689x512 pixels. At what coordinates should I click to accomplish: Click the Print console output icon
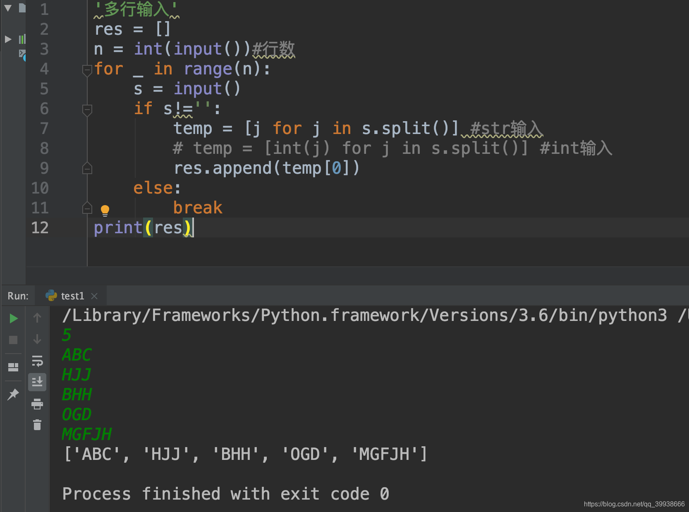click(x=37, y=404)
